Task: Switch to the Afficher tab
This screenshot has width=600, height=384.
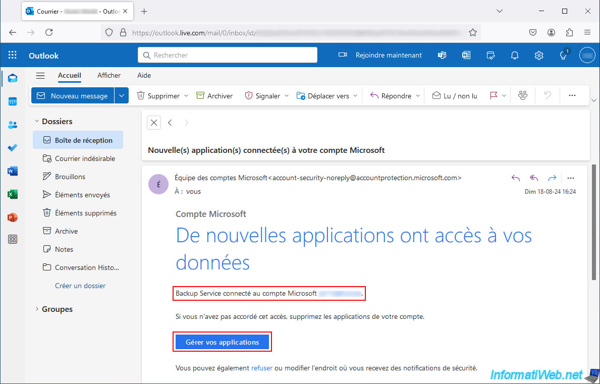Action: [109, 75]
